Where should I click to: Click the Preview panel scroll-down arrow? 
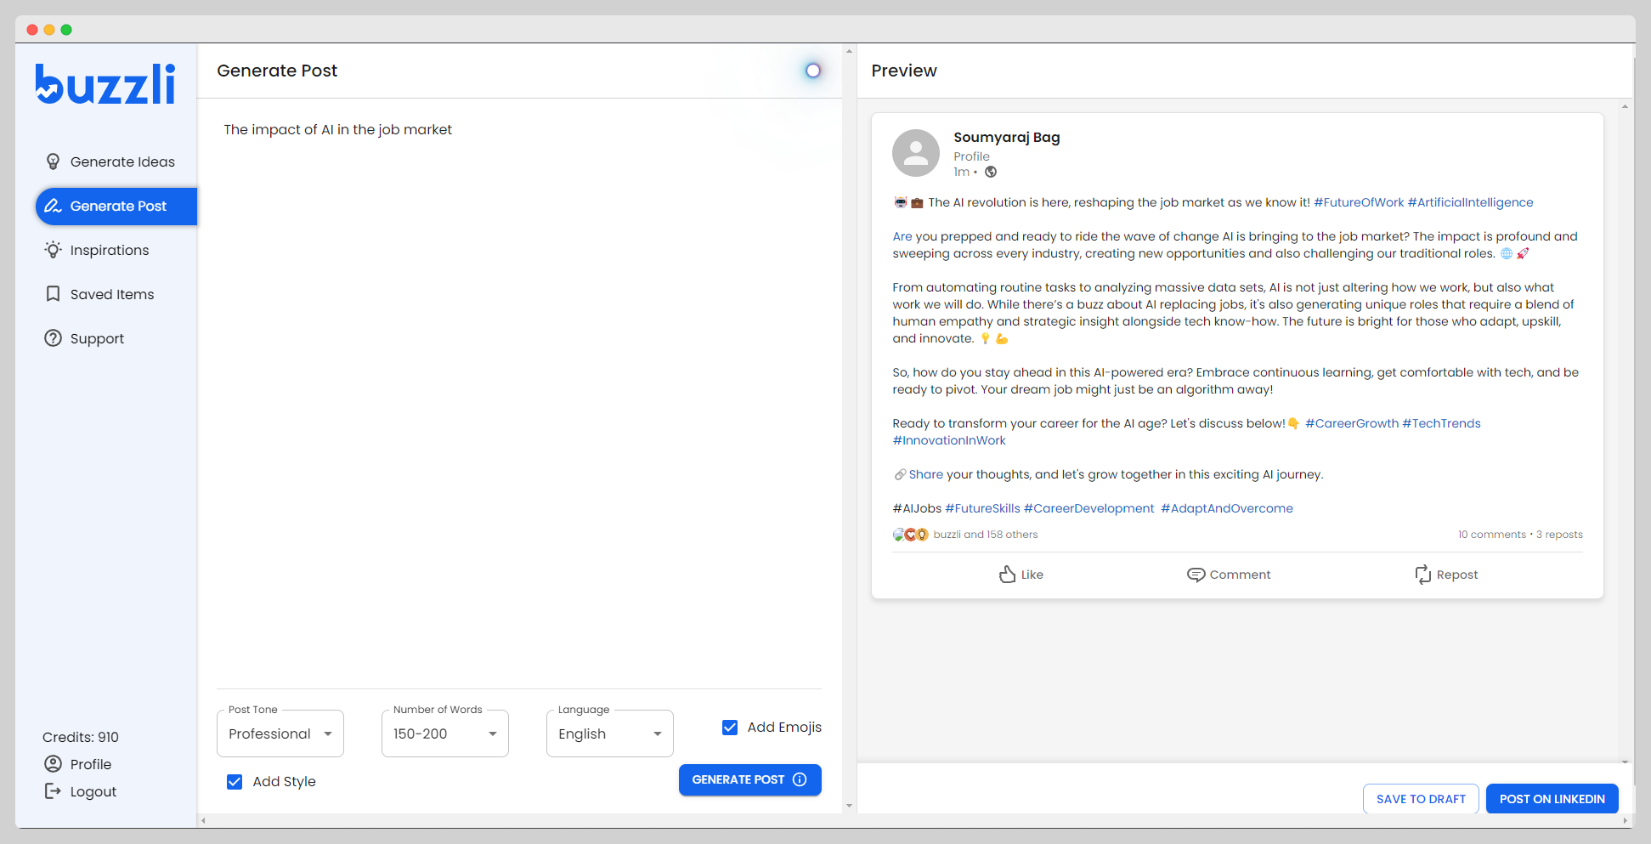1625,762
